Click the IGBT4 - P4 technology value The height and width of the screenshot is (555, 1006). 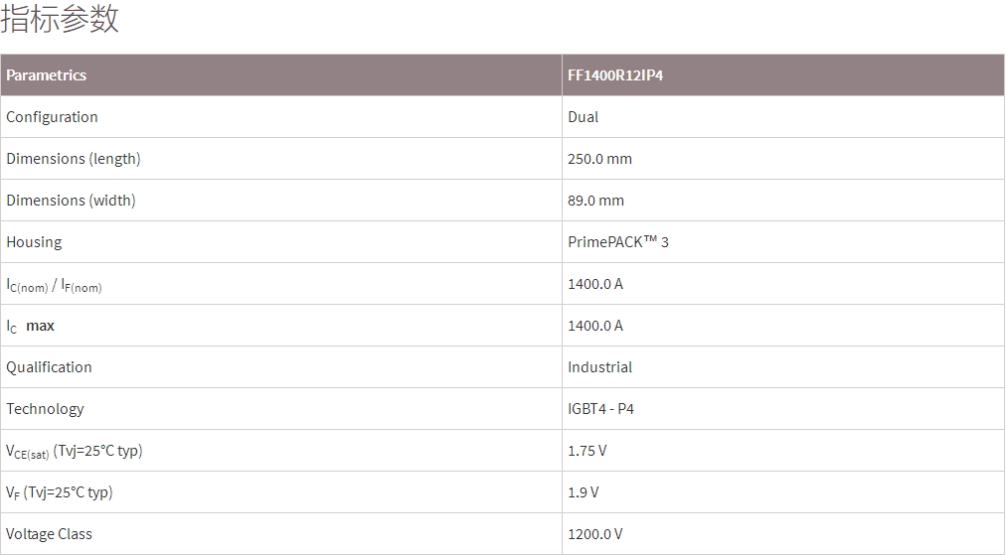pyautogui.click(x=601, y=409)
